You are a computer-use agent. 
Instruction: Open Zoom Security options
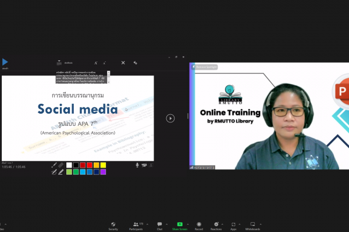pyautogui.click(x=113, y=226)
